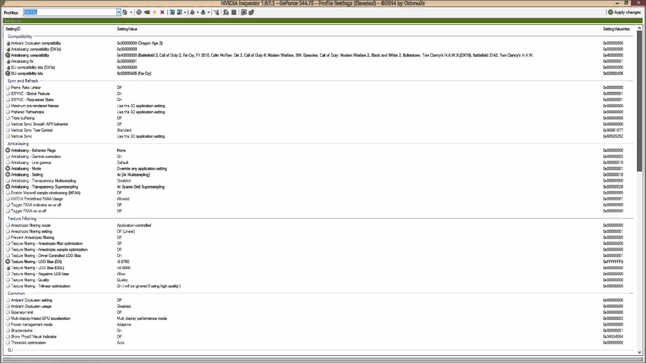Click the value '4x Sparse Grid Supersampling'
Image resolution: width=646 pixels, height=363 pixels.
point(141,187)
